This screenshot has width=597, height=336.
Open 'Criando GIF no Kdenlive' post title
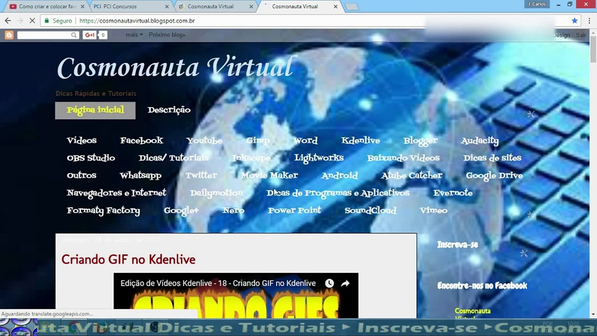click(128, 259)
